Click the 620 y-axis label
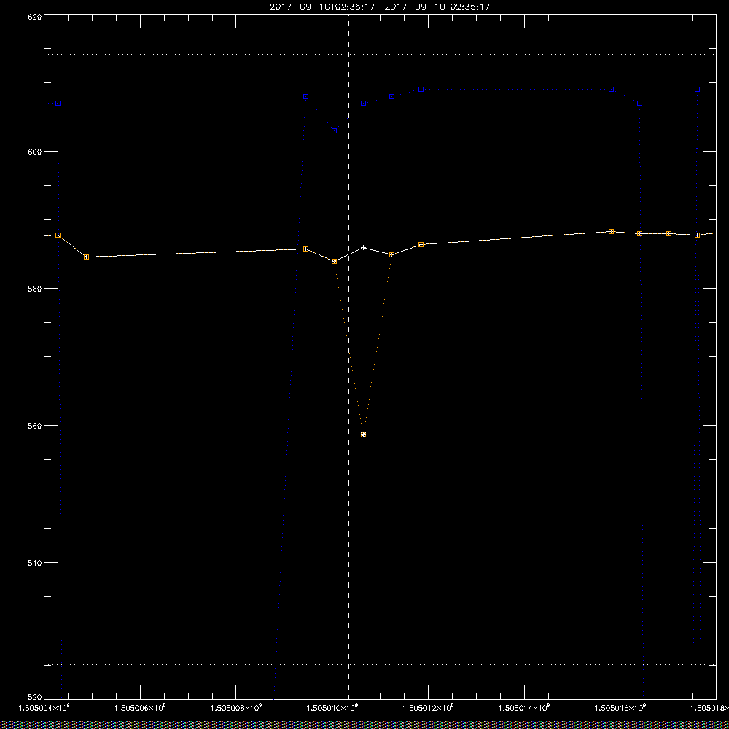Viewport: 729px width, 729px height. tap(34, 17)
